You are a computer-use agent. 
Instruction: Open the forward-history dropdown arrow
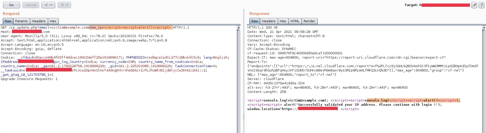(68, 5)
